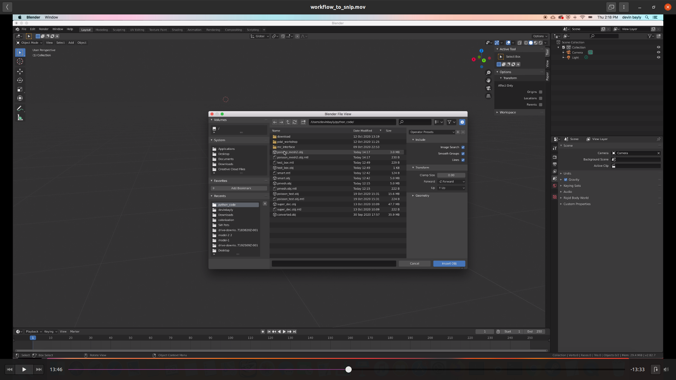Switch to the Scripting workspace tab

point(253,30)
